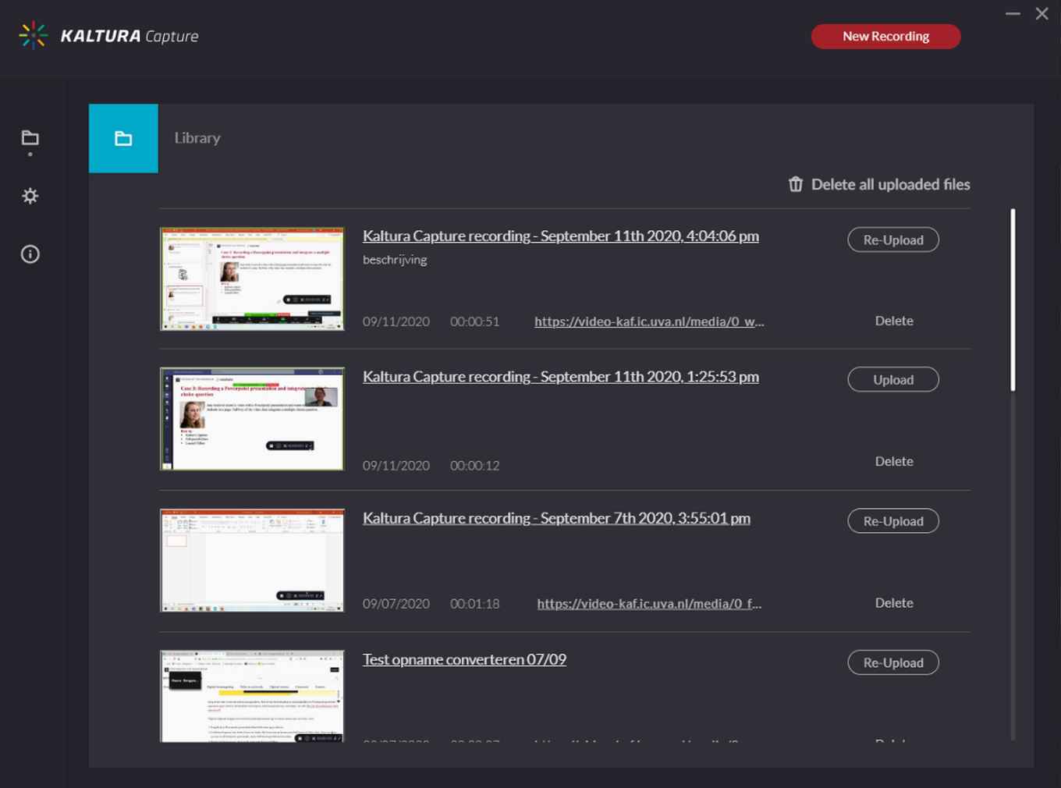Delete the September 11th 1:25:53 pm recording
1061x788 pixels.
pos(894,461)
